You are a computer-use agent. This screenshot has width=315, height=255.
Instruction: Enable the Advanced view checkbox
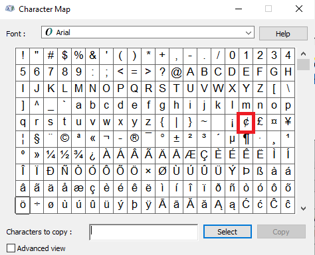(11, 248)
